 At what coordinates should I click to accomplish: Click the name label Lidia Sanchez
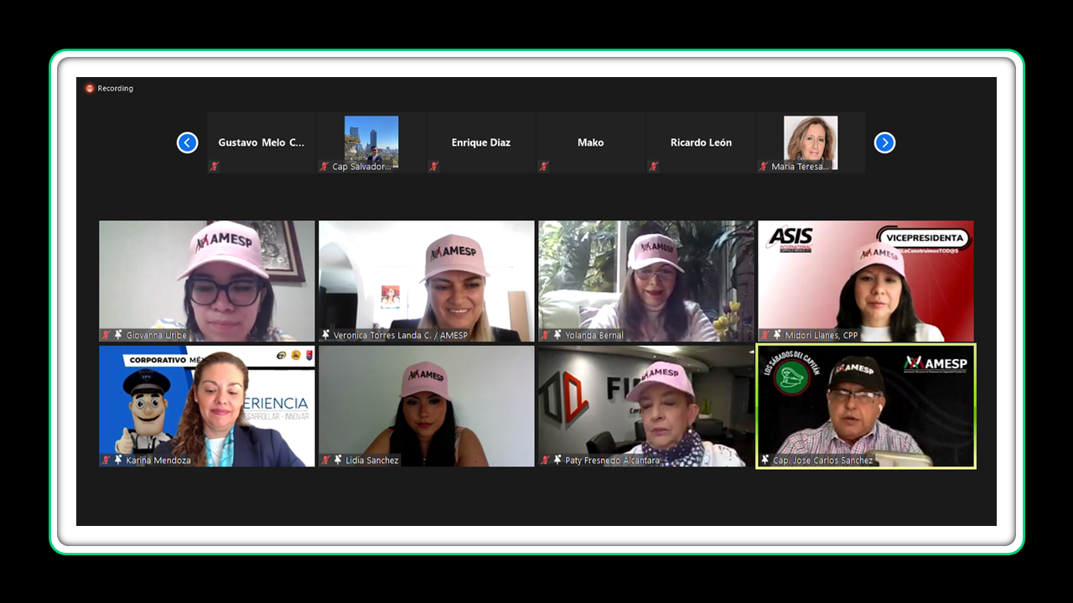[x=372, y=460]
